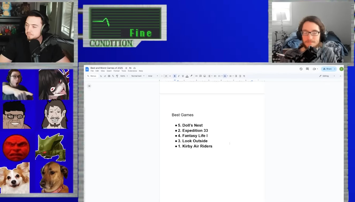Pick a text color

coord(187,76)
